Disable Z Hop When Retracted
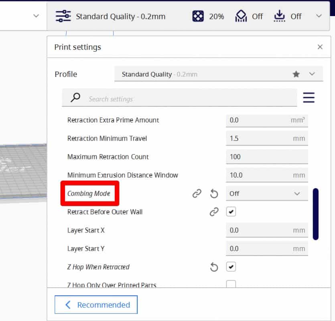The image size is (335, 321). [x=231, y=266]
